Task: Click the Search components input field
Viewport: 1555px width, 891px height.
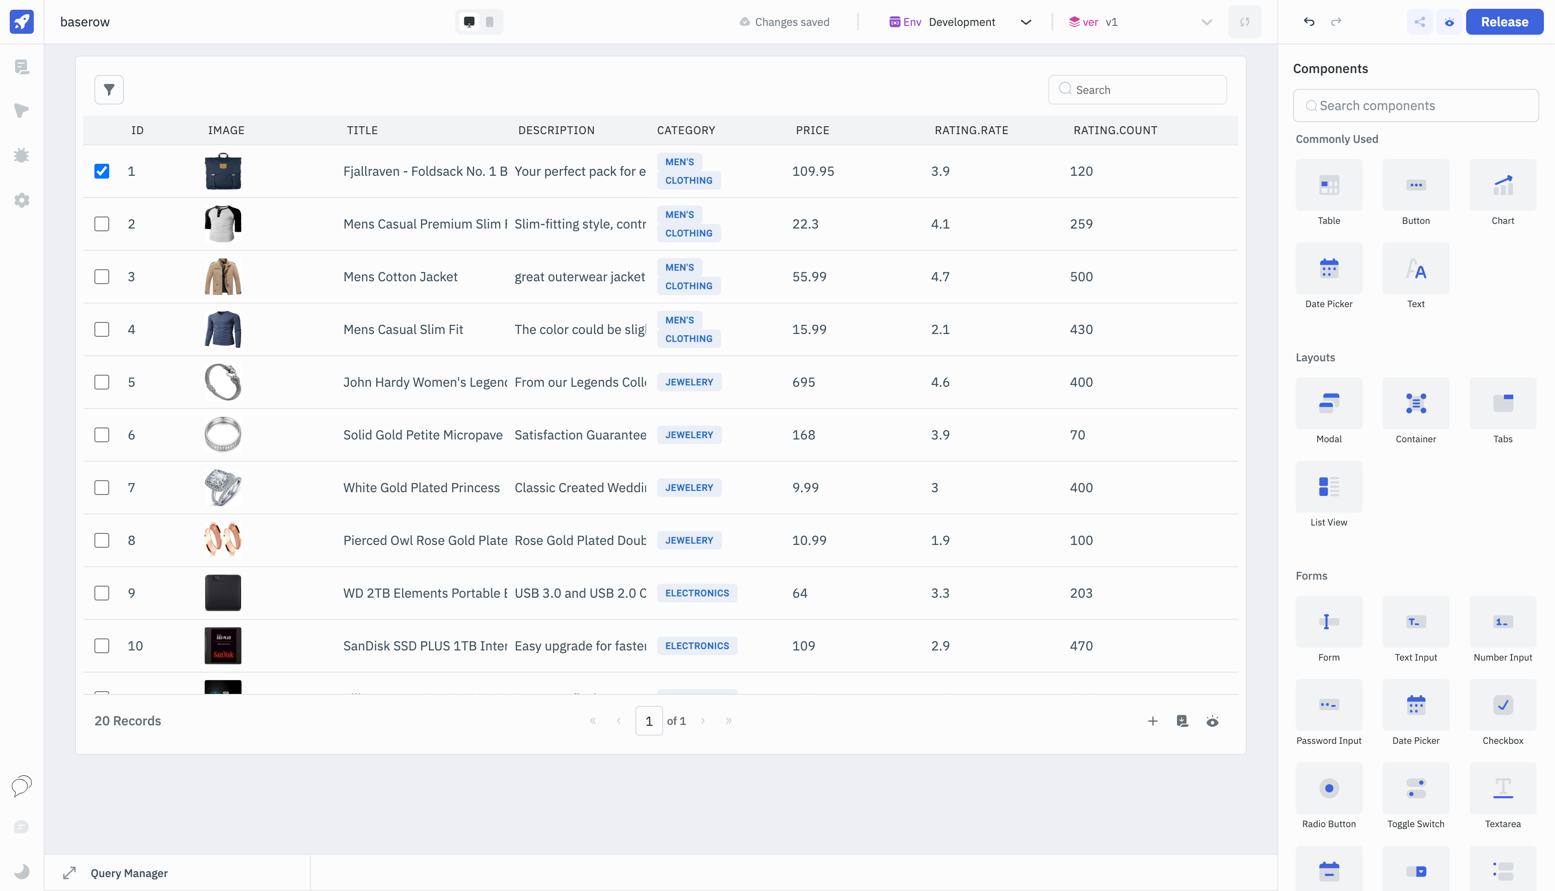Action: point(1415,105)
